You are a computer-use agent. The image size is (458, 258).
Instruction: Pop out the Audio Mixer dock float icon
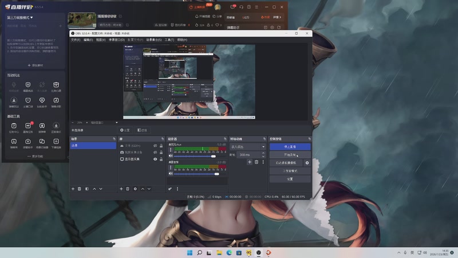pos(225,139)
